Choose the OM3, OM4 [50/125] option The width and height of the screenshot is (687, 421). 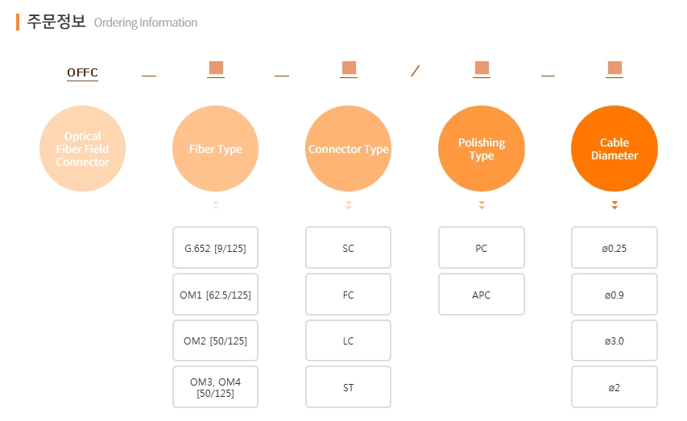click(x=215, y=387)
